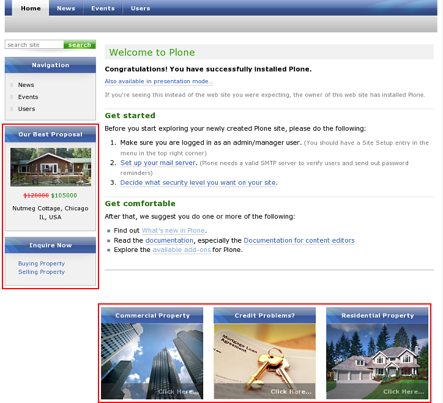Click the Get started heading
The width and height of the screenshot is (443, 403).
(x=130, y=116)
